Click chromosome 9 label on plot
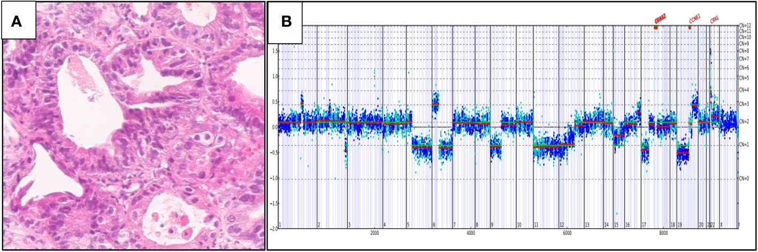 coord(492,225)
